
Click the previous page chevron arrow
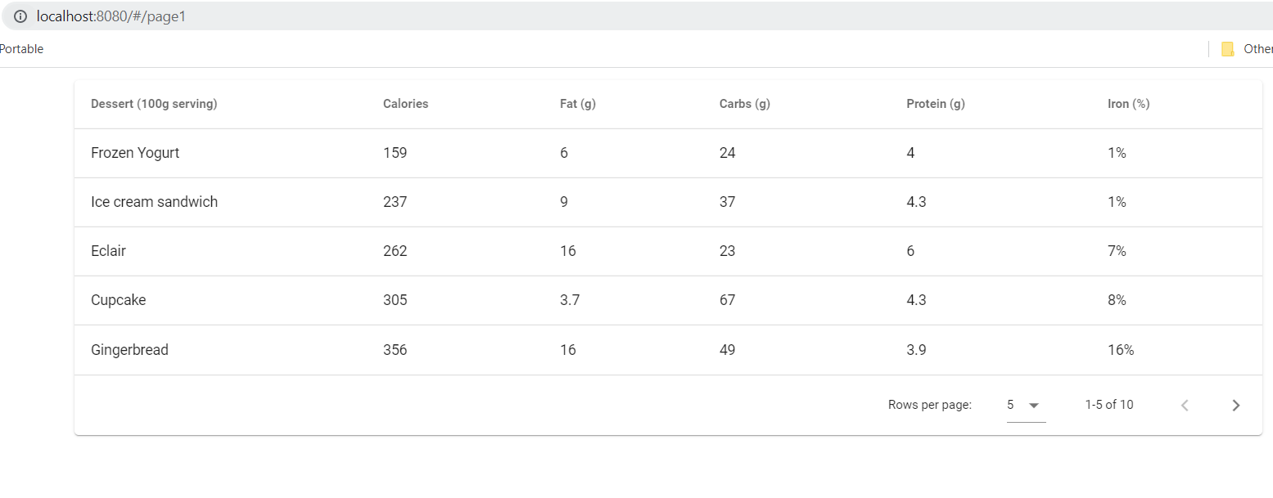pos(1185,405)
